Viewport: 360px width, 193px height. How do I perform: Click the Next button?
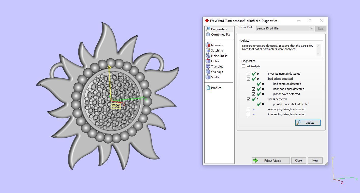click(321, 29)
